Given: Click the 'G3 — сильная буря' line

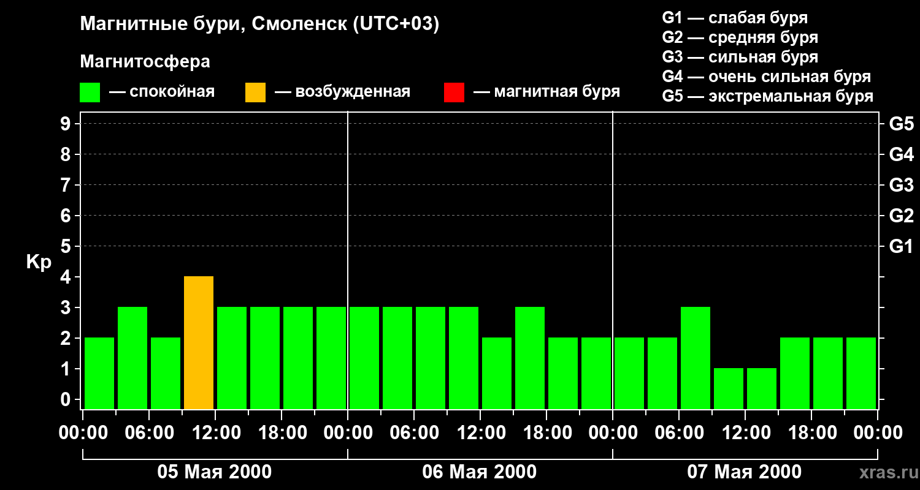Looking at the screenshot, I should 740,57.
